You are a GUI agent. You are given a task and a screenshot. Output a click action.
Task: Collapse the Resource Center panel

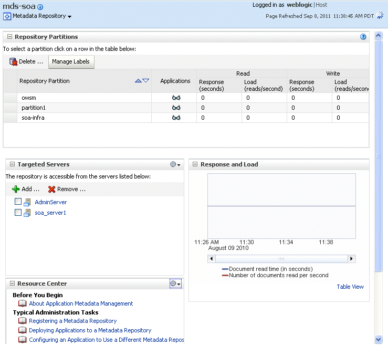12,284
